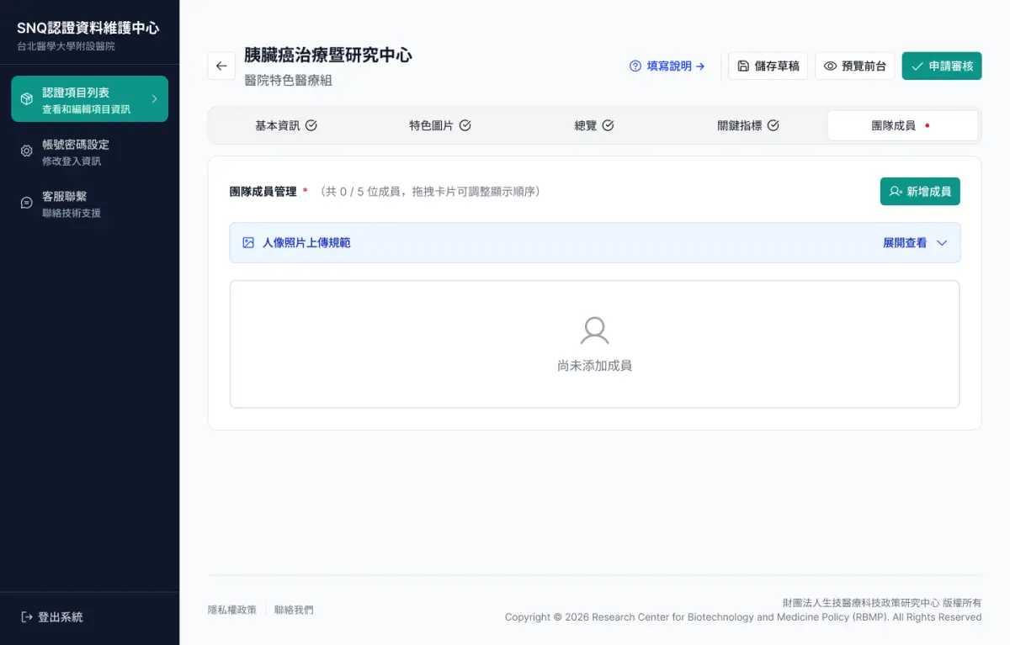Click the checkmark icon on 基本資訊 tab
Screen dimensions: 1010x645
pyautogui.click(x=311, y=124)
